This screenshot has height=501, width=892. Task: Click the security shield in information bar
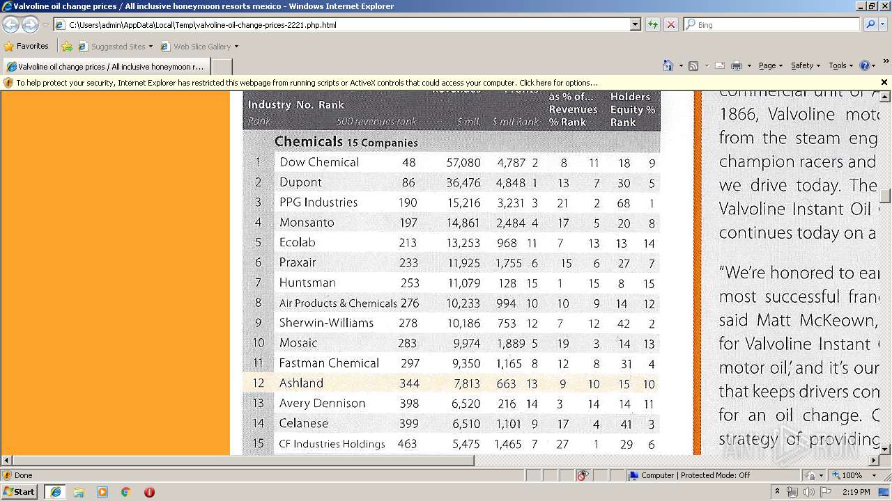(8, 82)
